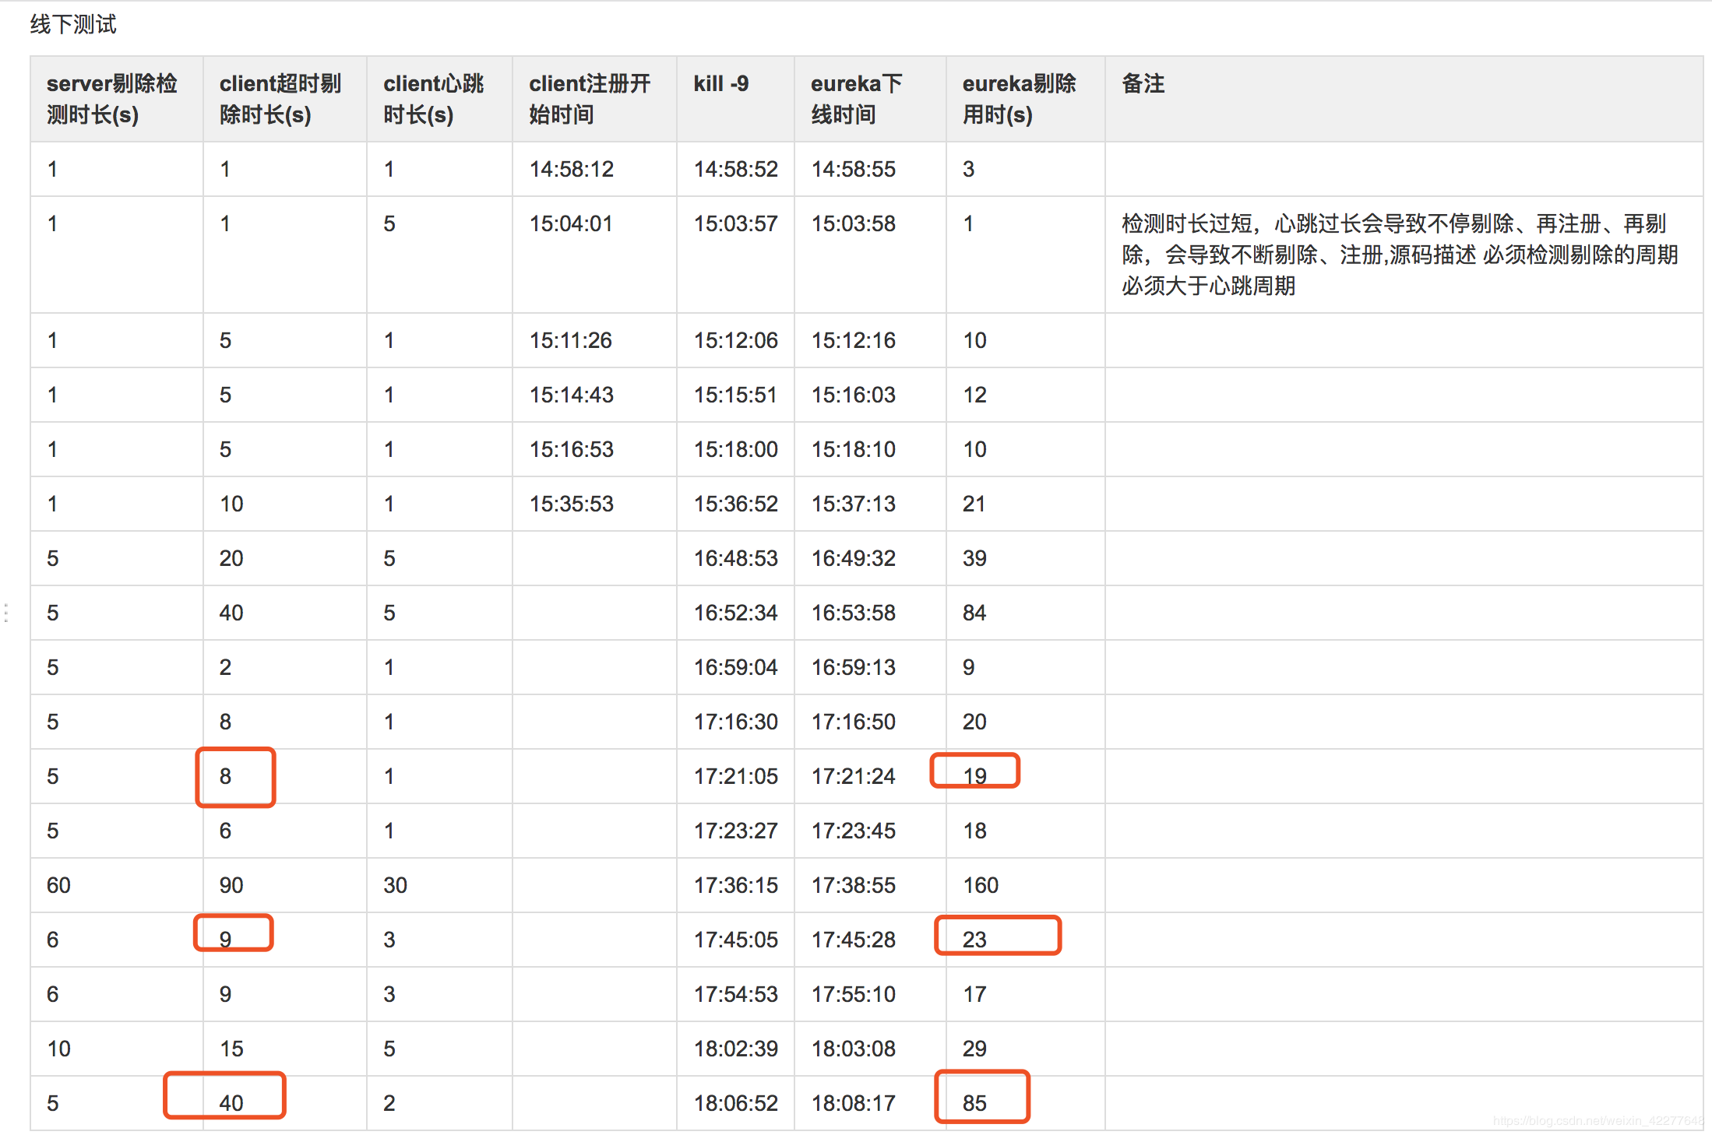Select kill time 16:59:04
This screenshot has height=1135, width=1712.
point(736,667)
